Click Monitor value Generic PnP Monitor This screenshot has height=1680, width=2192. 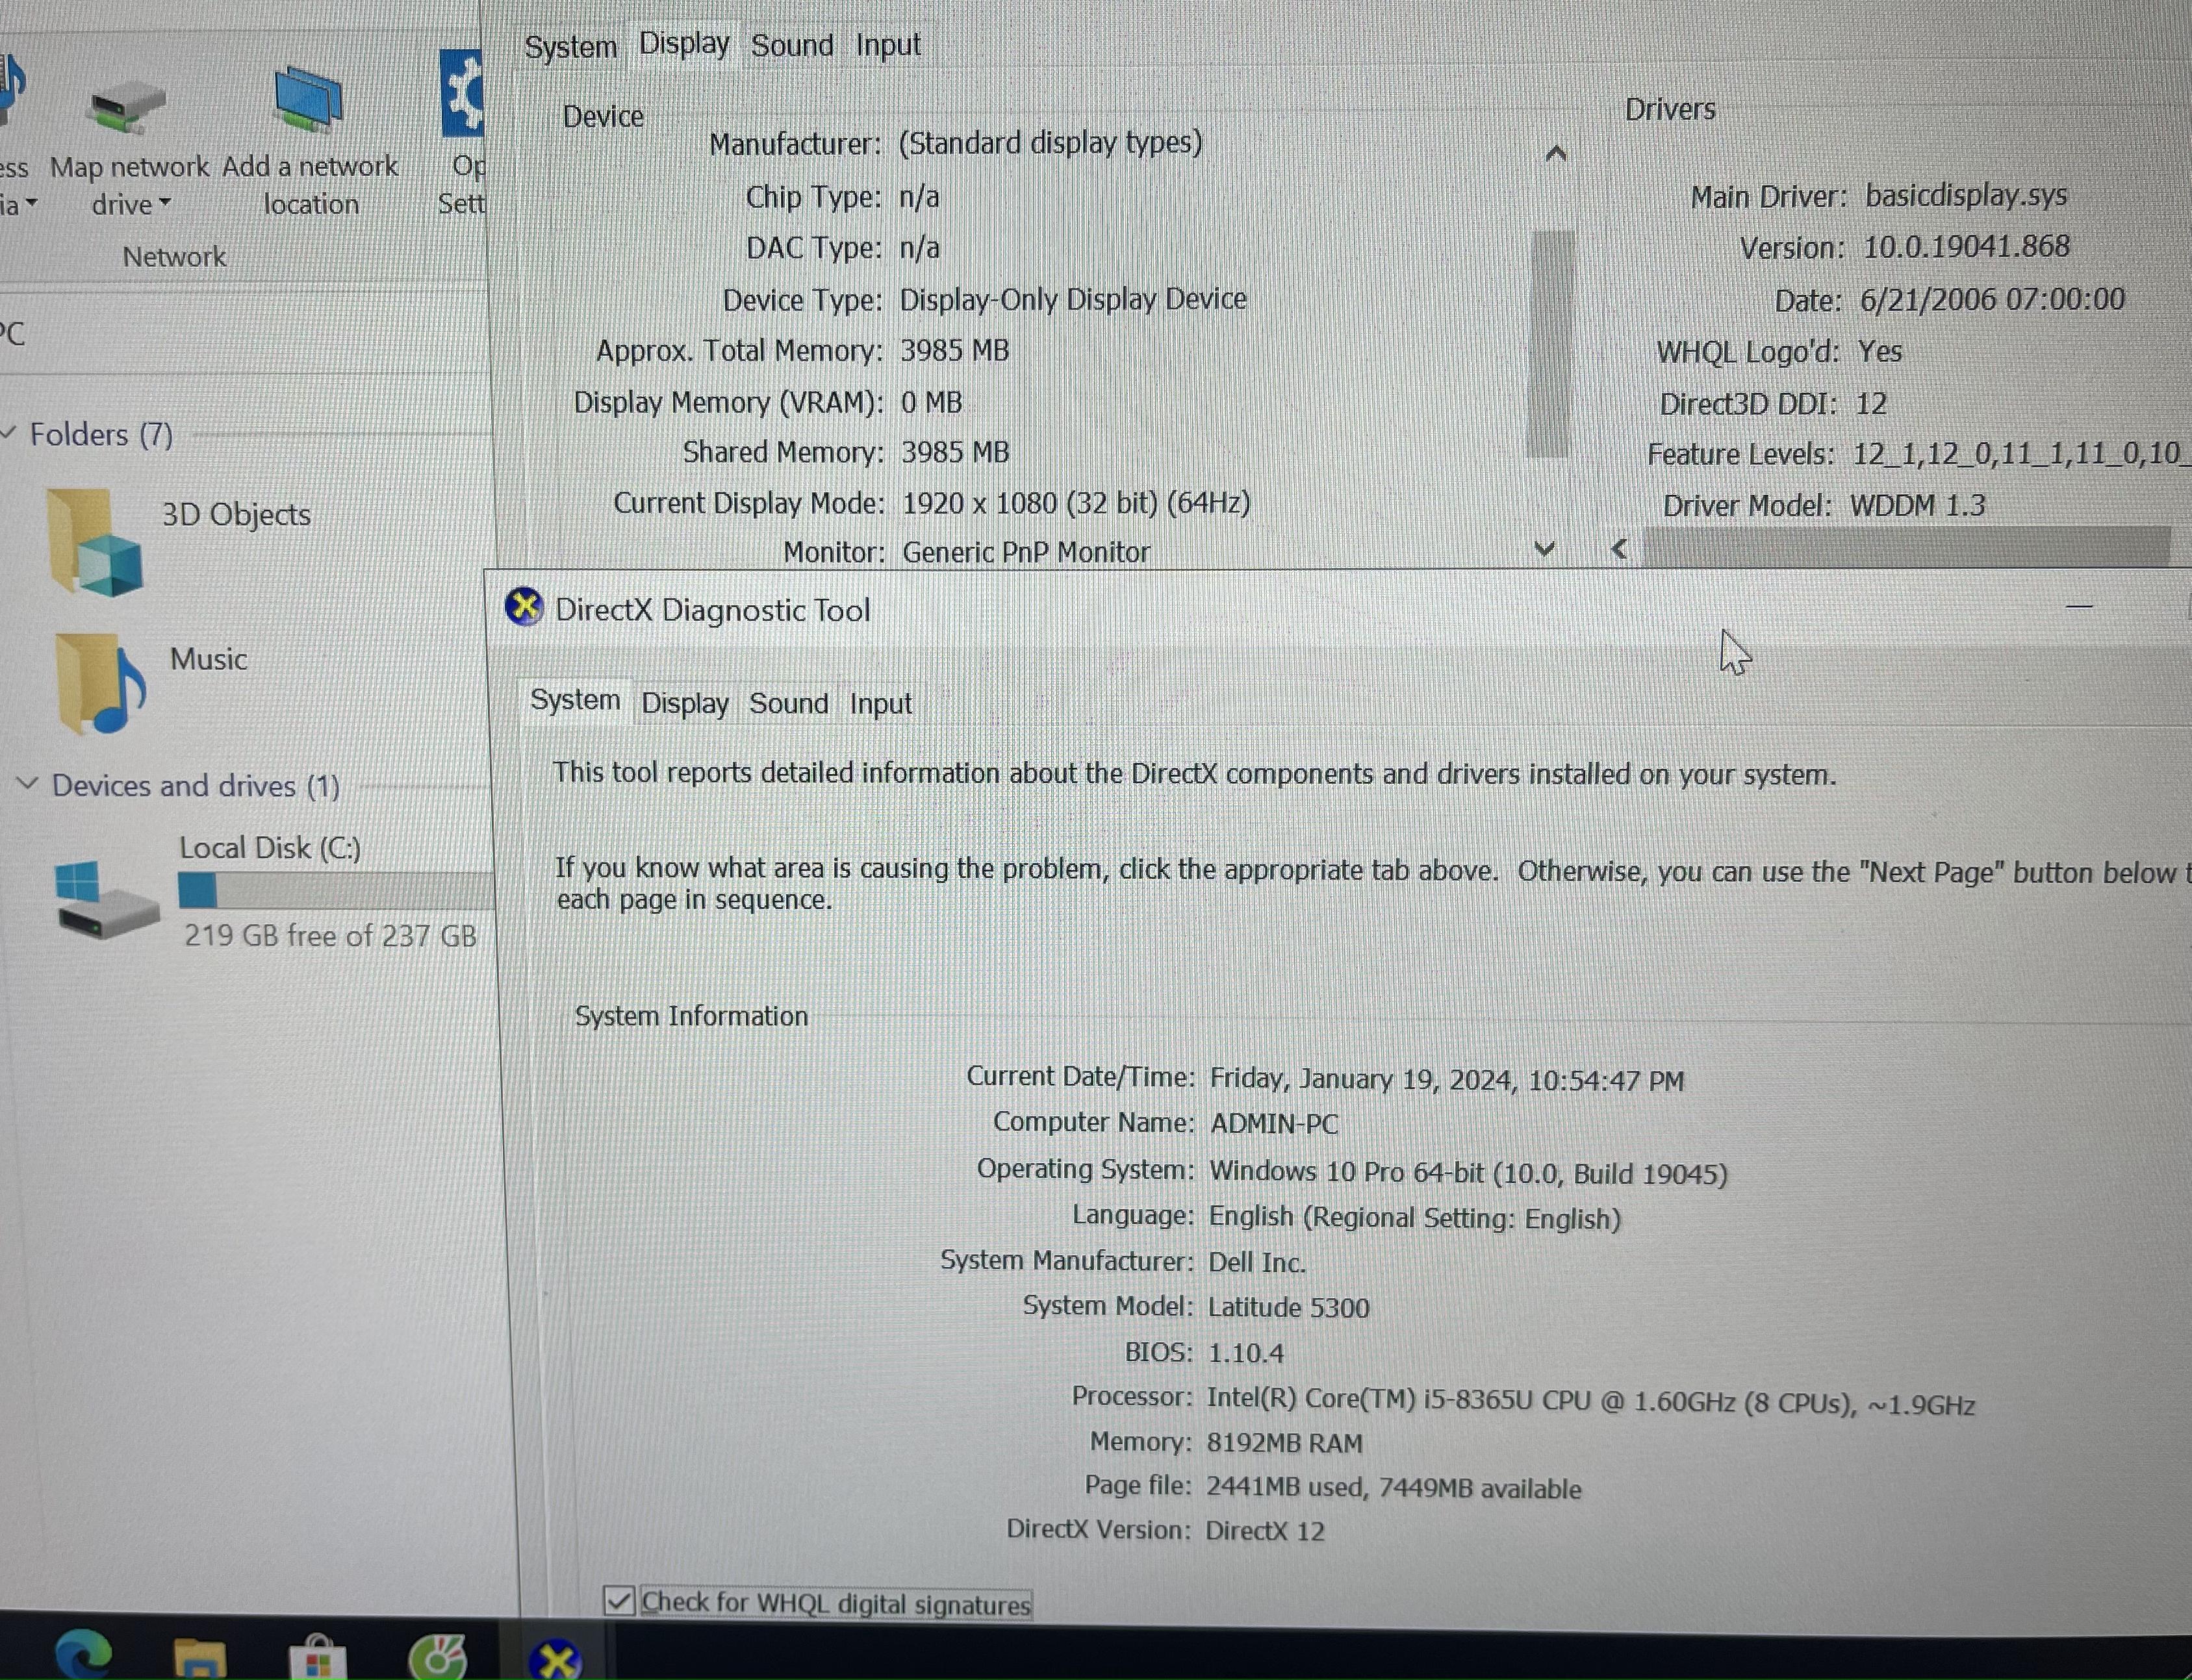tap(1026, 552)
